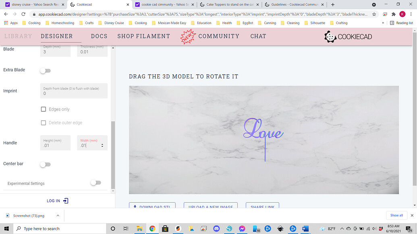This screenshot has width=417, height=234.
Task: Click Show all downloads button
Action: coord(396,215)
